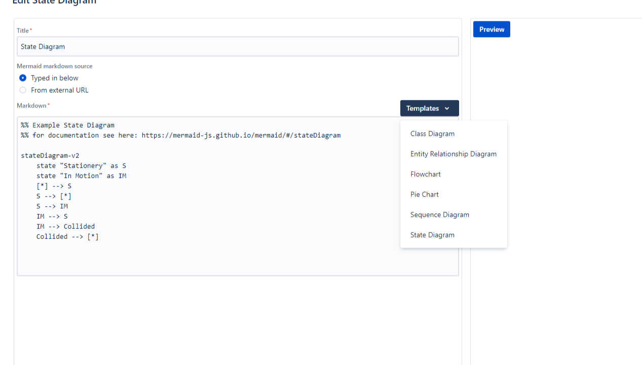This screenshot has width=642, height=365.
Task: Place cursor on "Collided --> [*]" line
Action: (x=67, y=236)
